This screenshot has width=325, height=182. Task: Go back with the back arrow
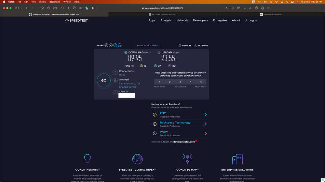(x=27, y=8)
